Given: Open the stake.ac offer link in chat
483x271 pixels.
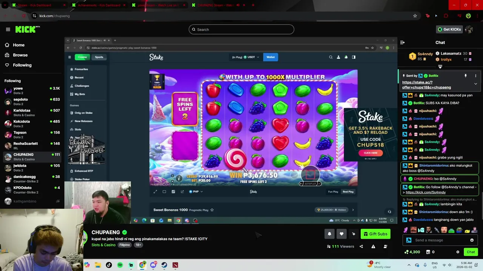Looking at the screenshot, I should [426, 85].
